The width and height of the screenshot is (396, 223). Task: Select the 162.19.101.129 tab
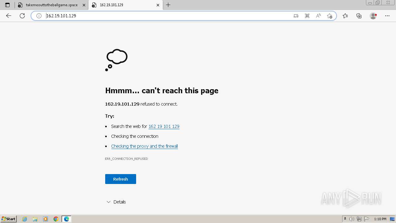126,5
